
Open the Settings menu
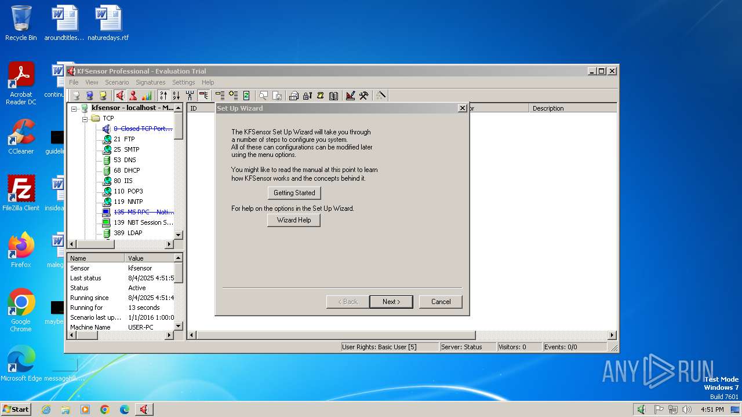click(183, 82)
